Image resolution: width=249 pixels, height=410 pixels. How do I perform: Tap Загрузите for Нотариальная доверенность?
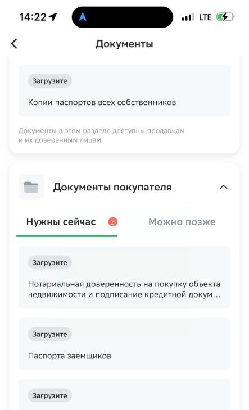point(49,262)
